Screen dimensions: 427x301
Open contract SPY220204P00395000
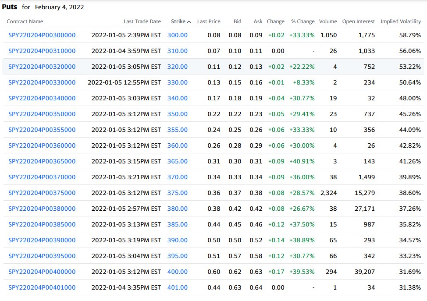click(42, 256)
